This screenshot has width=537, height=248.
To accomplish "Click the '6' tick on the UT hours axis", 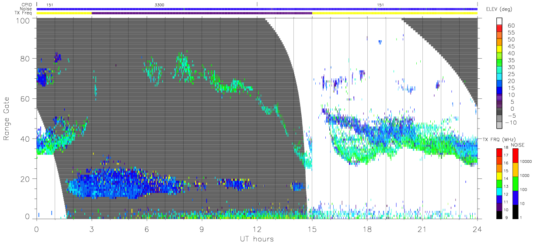I will pos(146,229).
